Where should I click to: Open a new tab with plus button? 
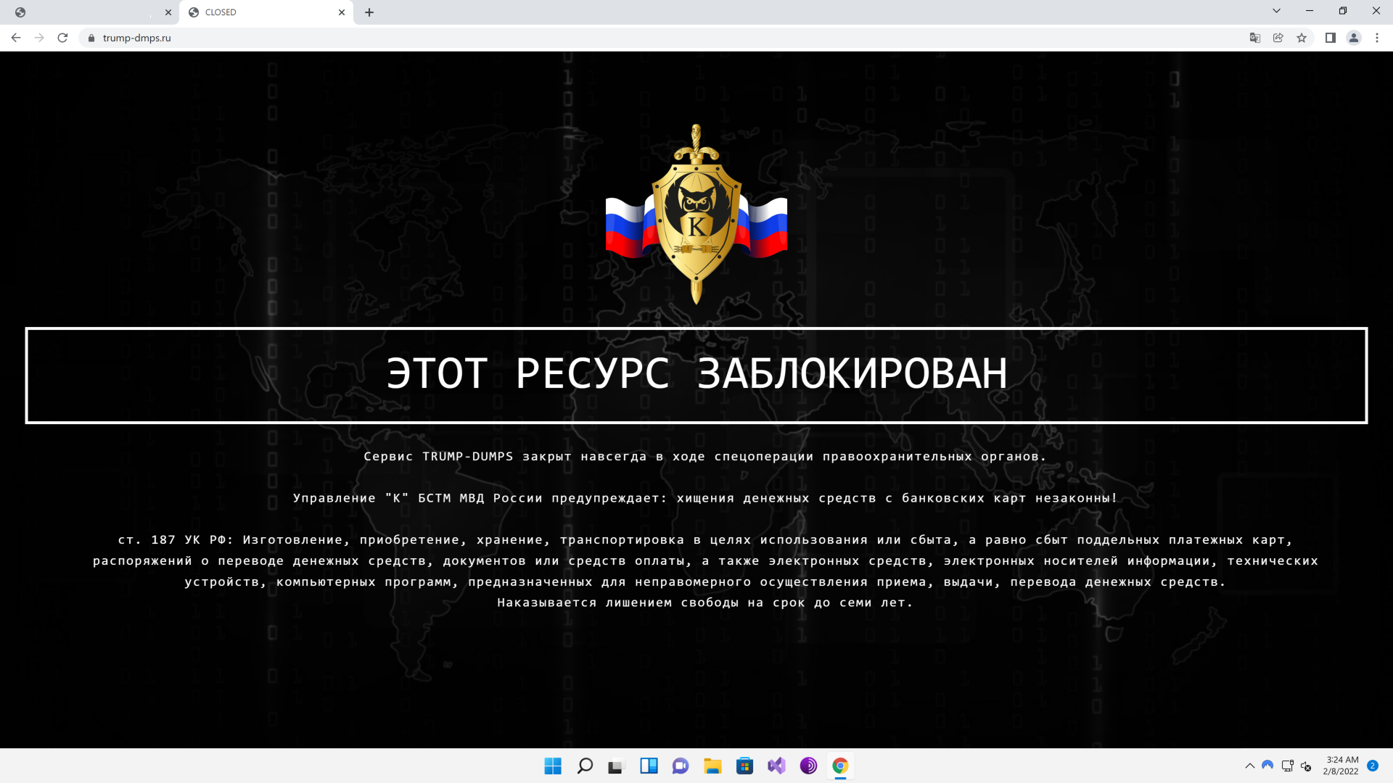click(369, 12)
